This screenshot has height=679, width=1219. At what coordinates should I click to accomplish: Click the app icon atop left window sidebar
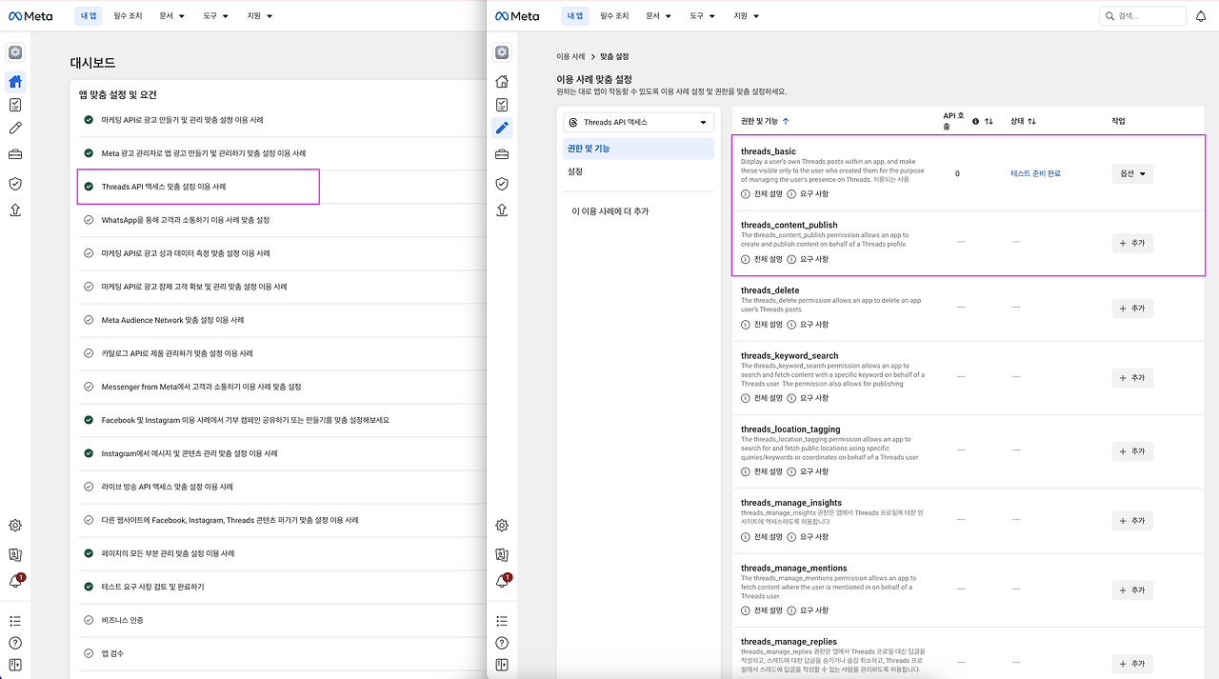coord(15,52)
